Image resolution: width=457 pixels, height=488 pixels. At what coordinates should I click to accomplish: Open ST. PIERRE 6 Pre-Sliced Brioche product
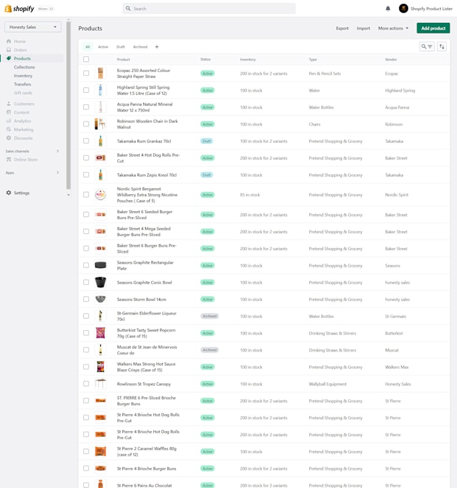point(147,401)
